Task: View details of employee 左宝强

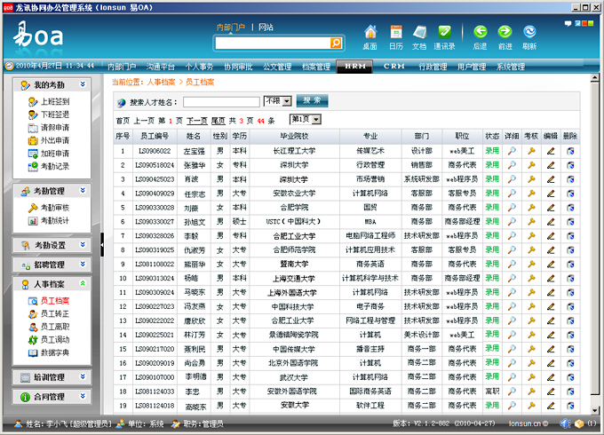Action: [x=512, y=151]
